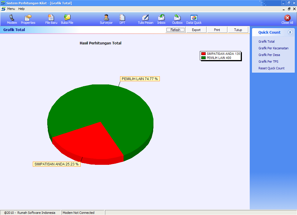This screenshot has height=215, width=297.
Task: Click Reset Quick Count link
Action: 271,68
